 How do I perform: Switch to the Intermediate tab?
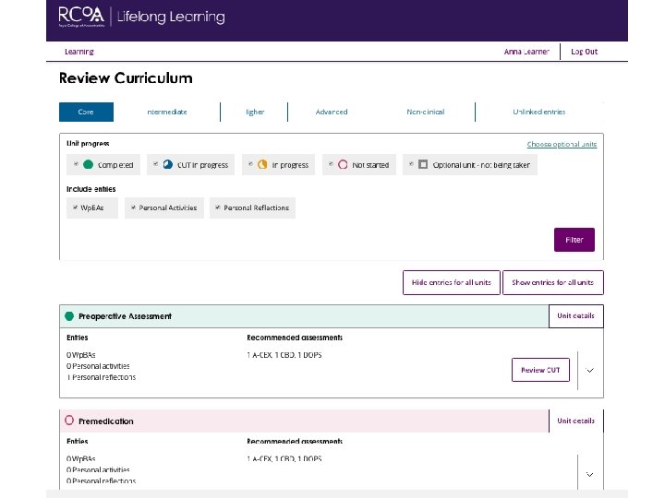pyautogui.click(x=167, y=112)
